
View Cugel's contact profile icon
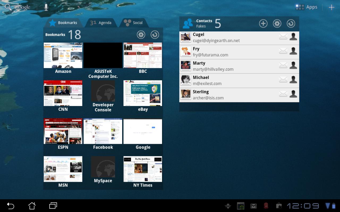pos(293,37)
